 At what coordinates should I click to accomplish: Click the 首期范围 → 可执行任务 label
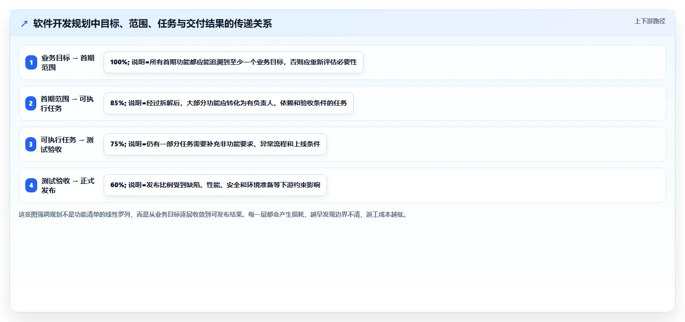coord(68,103)
